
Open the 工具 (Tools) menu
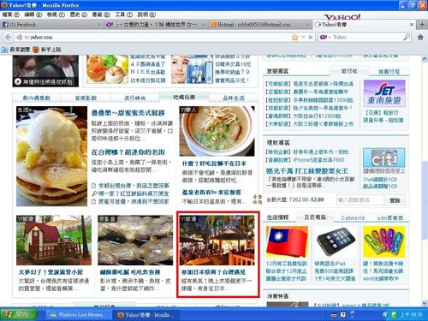tap(124, 15)
